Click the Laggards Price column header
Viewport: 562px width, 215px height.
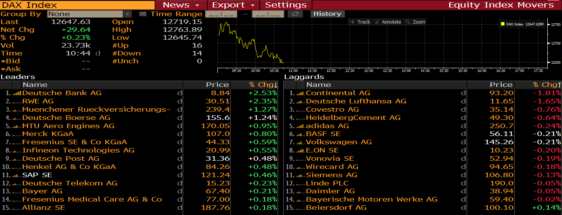(491, 85)
